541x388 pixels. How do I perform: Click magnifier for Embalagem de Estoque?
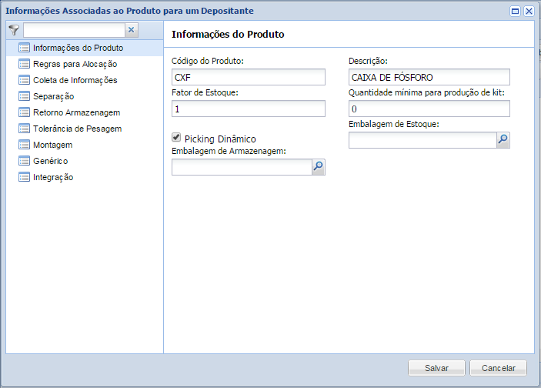click(503, 139)
